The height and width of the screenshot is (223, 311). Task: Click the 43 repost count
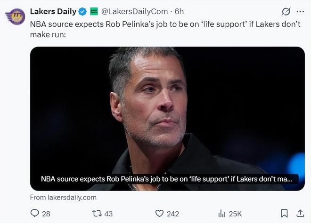(108, 214)
